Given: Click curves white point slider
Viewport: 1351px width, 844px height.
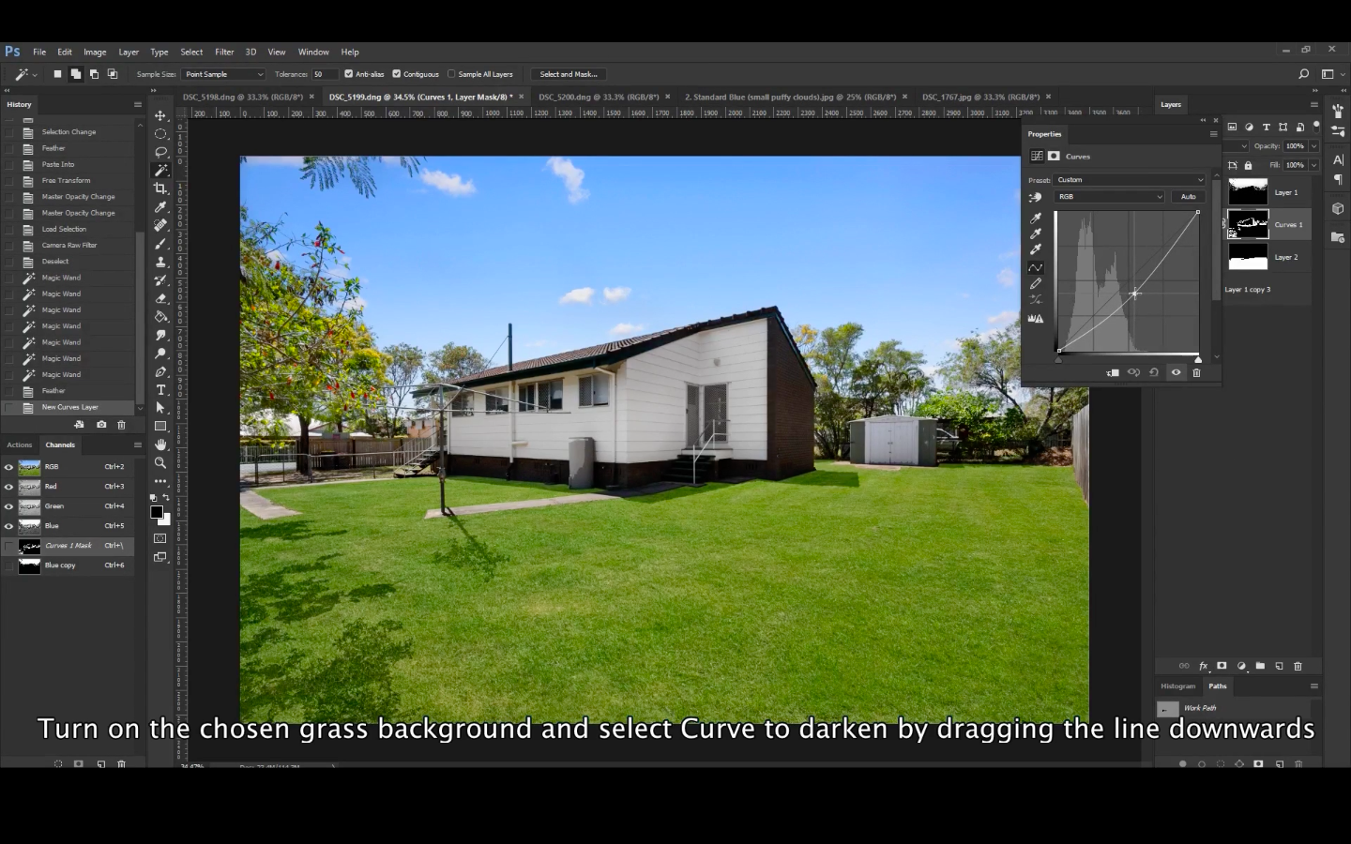Looking at the screenshot, I should 1198,360.
